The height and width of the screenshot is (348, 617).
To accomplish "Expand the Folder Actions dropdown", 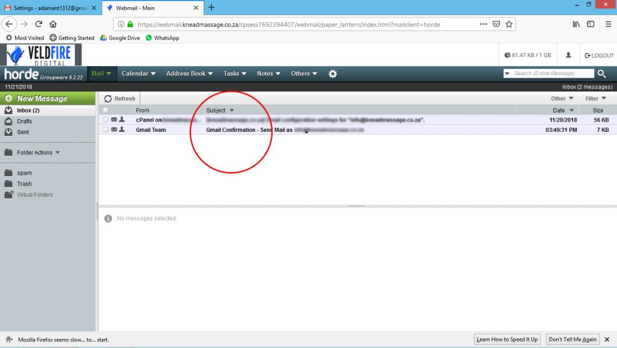I will (x=38, y=152).
